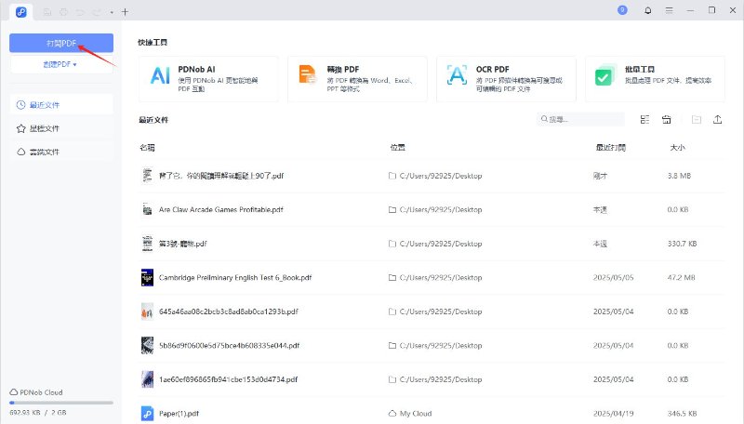The width and height of the screenshot is (744, 424).
Task: Click the thumbnail of 第3號-寵物.pdf
Action: point(147,244)
